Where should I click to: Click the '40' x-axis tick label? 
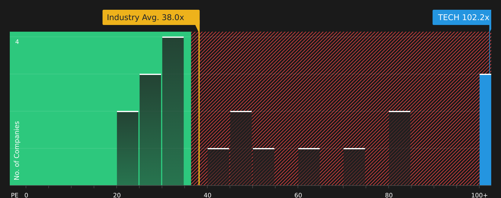click(207, 195)
